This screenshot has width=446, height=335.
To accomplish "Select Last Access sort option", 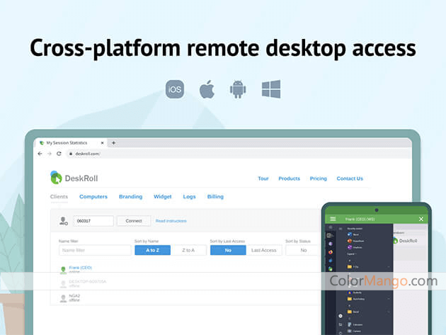I will (x=264, y=250).
